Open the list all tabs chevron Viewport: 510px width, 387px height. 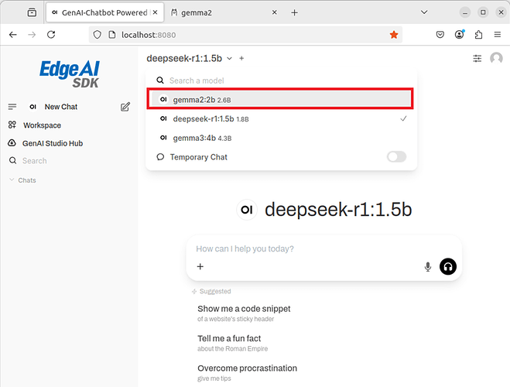424,12
